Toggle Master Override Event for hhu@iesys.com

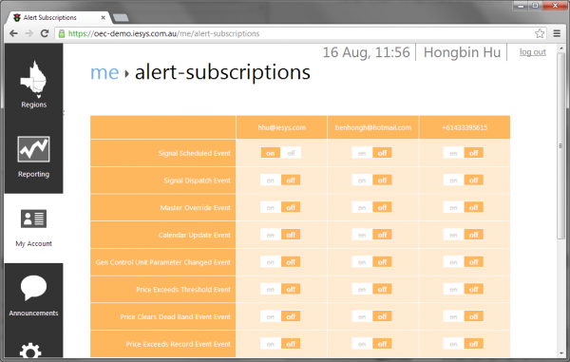pos(280,207)
